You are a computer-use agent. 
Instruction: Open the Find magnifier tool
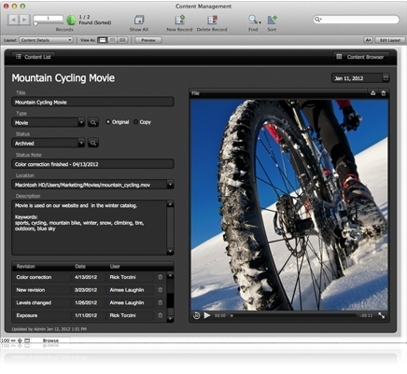(x=253, y=20)
